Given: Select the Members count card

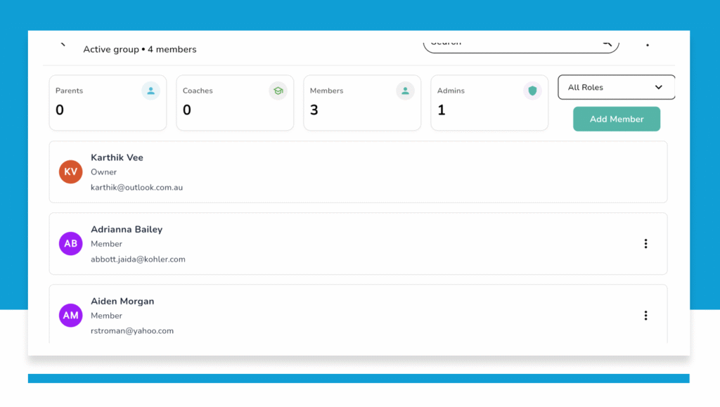Looking at the screenshot, I should pyautogui.click(x=362, y=103).
